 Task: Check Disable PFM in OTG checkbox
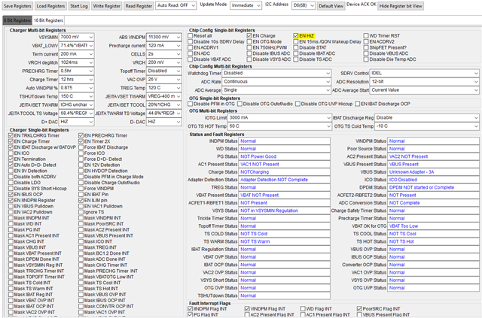[x=191, y=104]
